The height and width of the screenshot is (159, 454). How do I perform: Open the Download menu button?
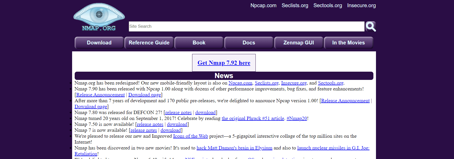[x=99, y=43]
